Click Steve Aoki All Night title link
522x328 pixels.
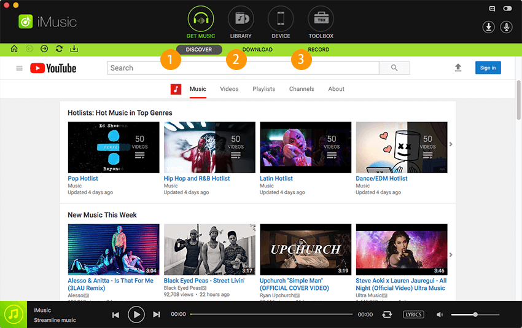[401, 284]
